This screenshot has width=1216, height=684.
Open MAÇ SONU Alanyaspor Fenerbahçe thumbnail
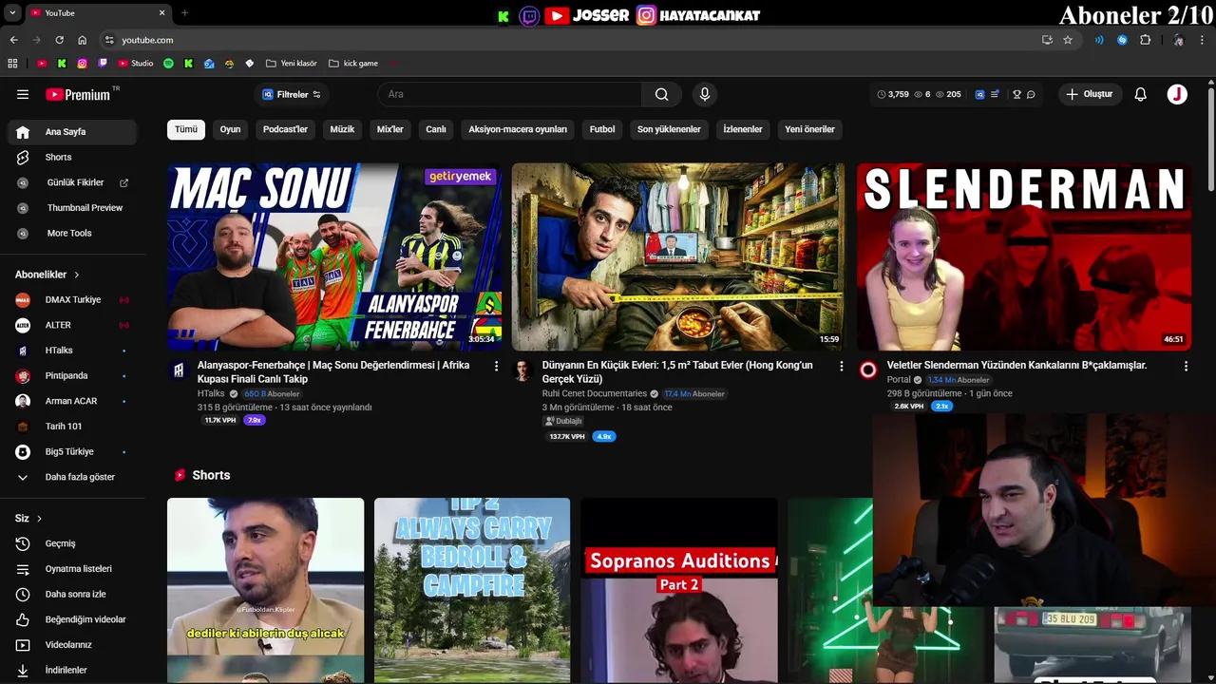(x=334, y=256)
